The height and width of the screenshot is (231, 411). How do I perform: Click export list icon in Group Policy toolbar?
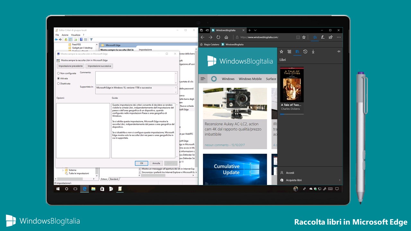pos(75,39)
